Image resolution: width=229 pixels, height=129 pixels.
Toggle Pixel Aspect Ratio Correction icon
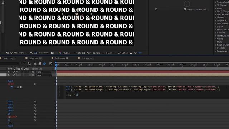click(x=119, y=53)
